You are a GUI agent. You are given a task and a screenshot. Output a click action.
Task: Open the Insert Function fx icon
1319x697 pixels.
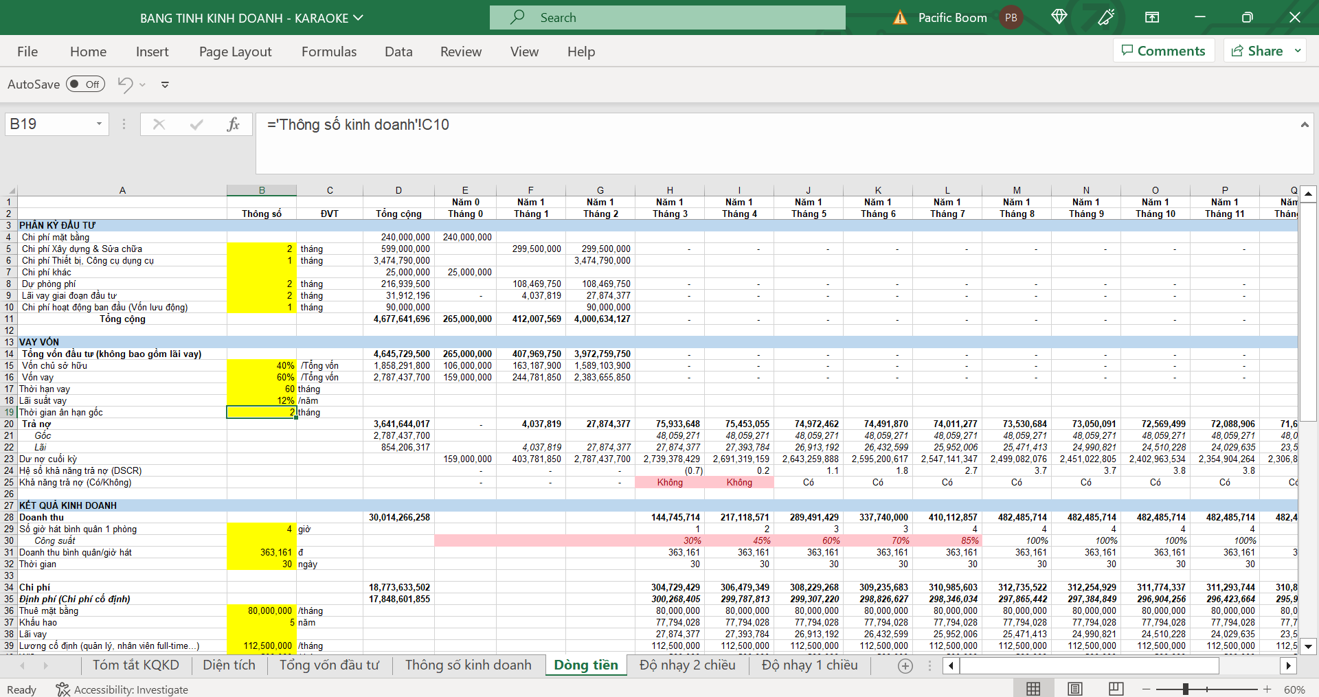[233, 124]
